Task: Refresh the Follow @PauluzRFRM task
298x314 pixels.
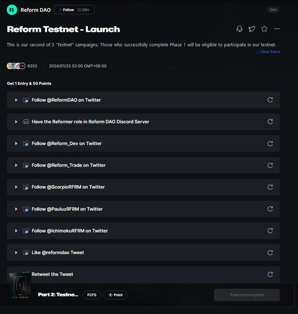Action: (x=270, y=209)
